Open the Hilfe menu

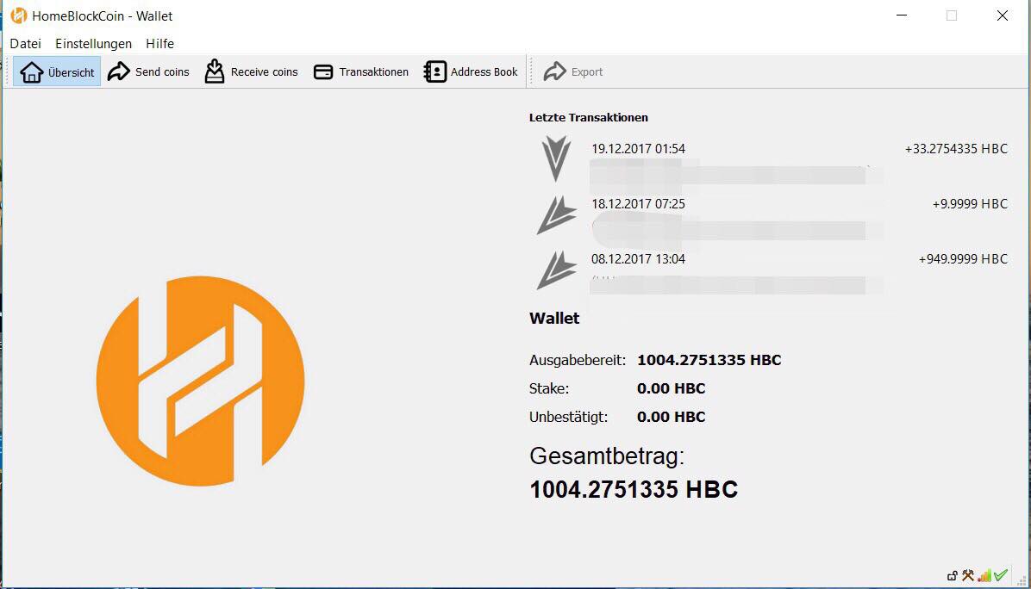tap(159, 43)
